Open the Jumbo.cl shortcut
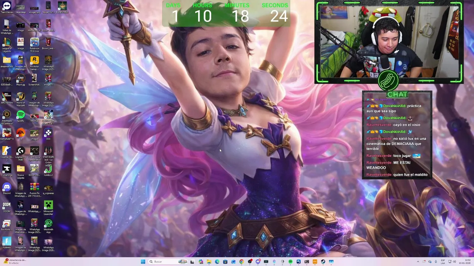This screenshot has height=266, width=474. coord(48,171)
